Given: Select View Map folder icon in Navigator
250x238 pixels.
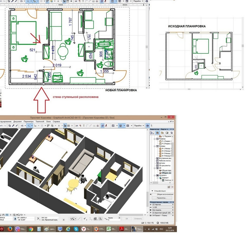Looking at the screenshot, I should 162,133.
